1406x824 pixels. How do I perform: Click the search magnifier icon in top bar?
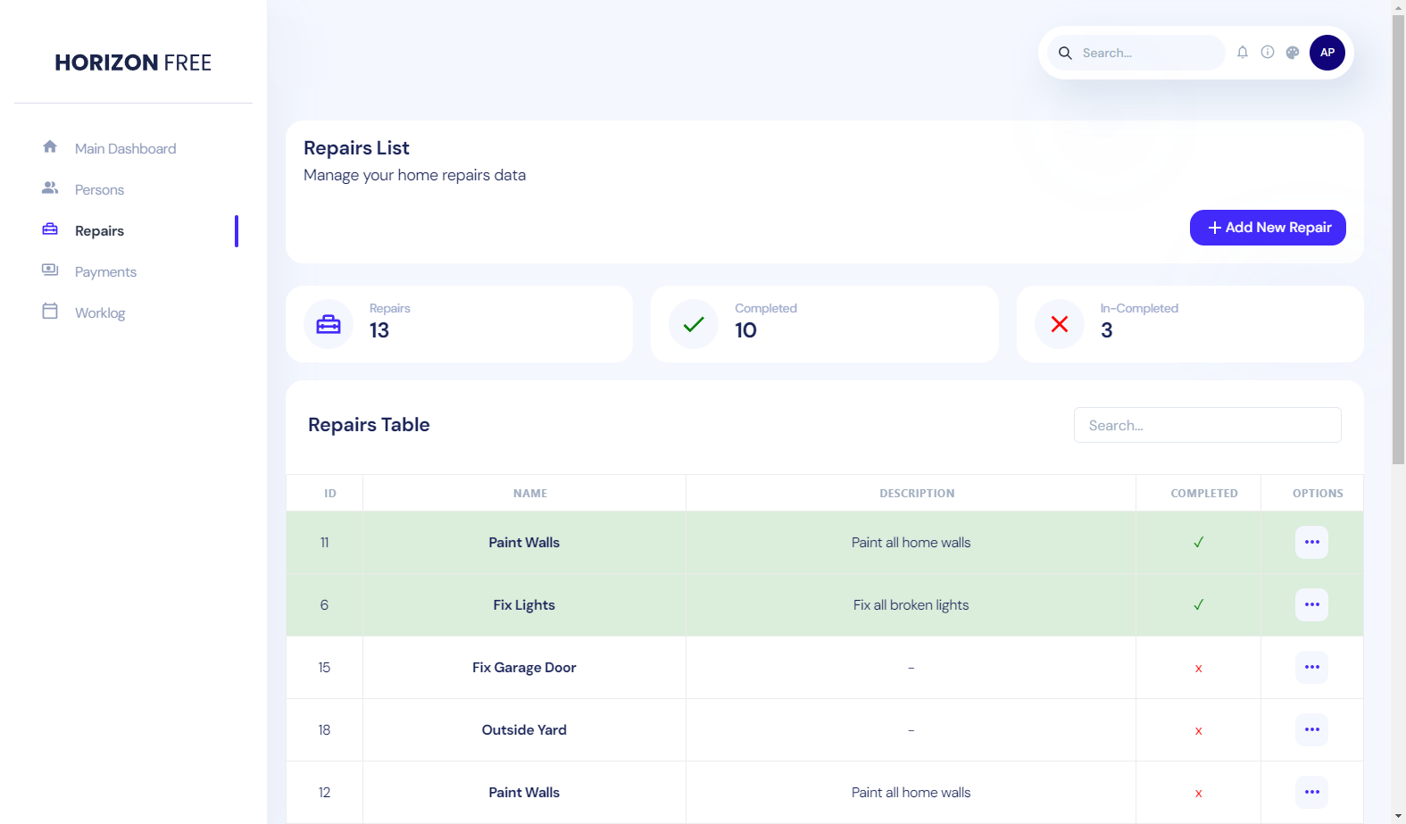pos(1065,53)
